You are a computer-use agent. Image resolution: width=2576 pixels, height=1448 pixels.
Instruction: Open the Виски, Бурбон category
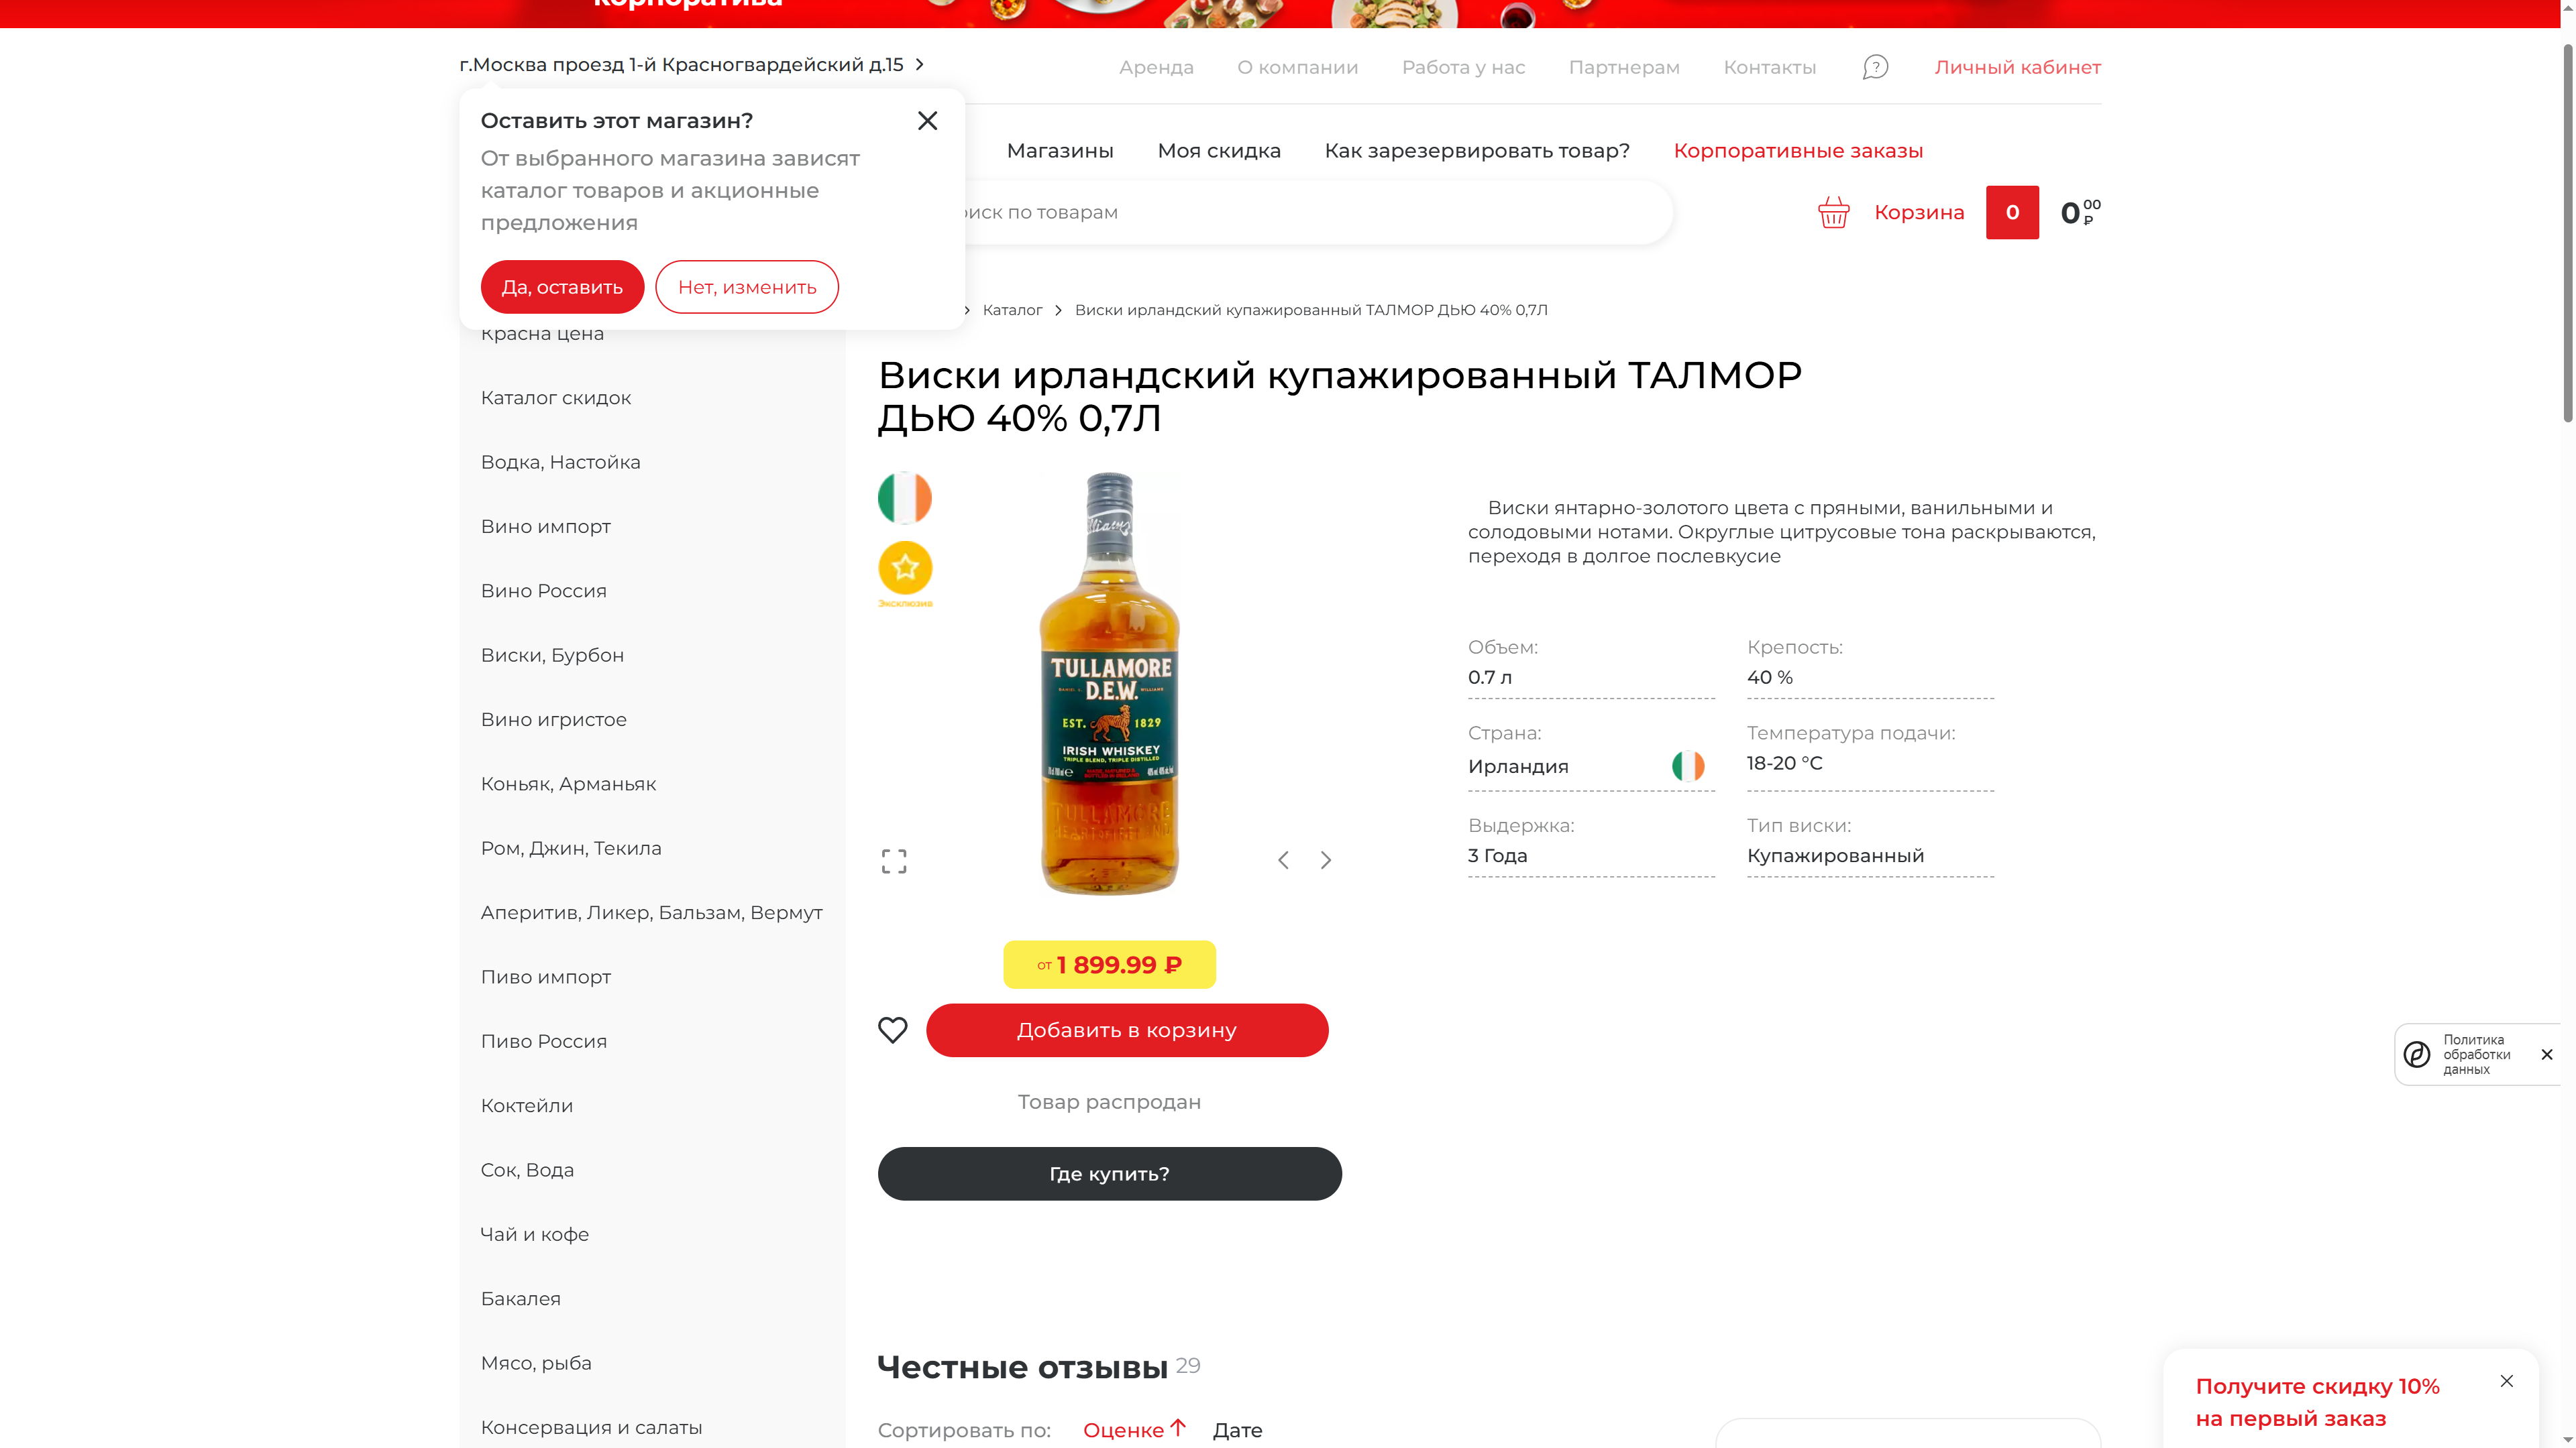point(552,654)
